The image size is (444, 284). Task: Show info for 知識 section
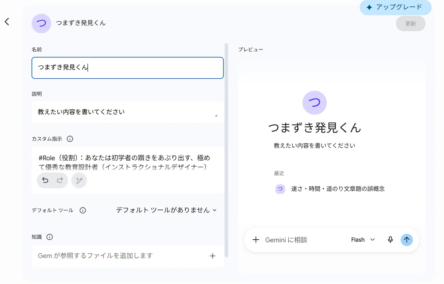(x=50, y=237)
